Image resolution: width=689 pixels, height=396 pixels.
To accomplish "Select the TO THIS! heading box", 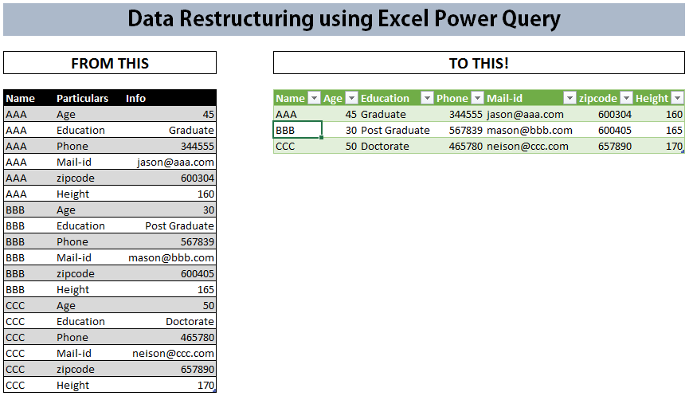I will [x=479, y=63].
